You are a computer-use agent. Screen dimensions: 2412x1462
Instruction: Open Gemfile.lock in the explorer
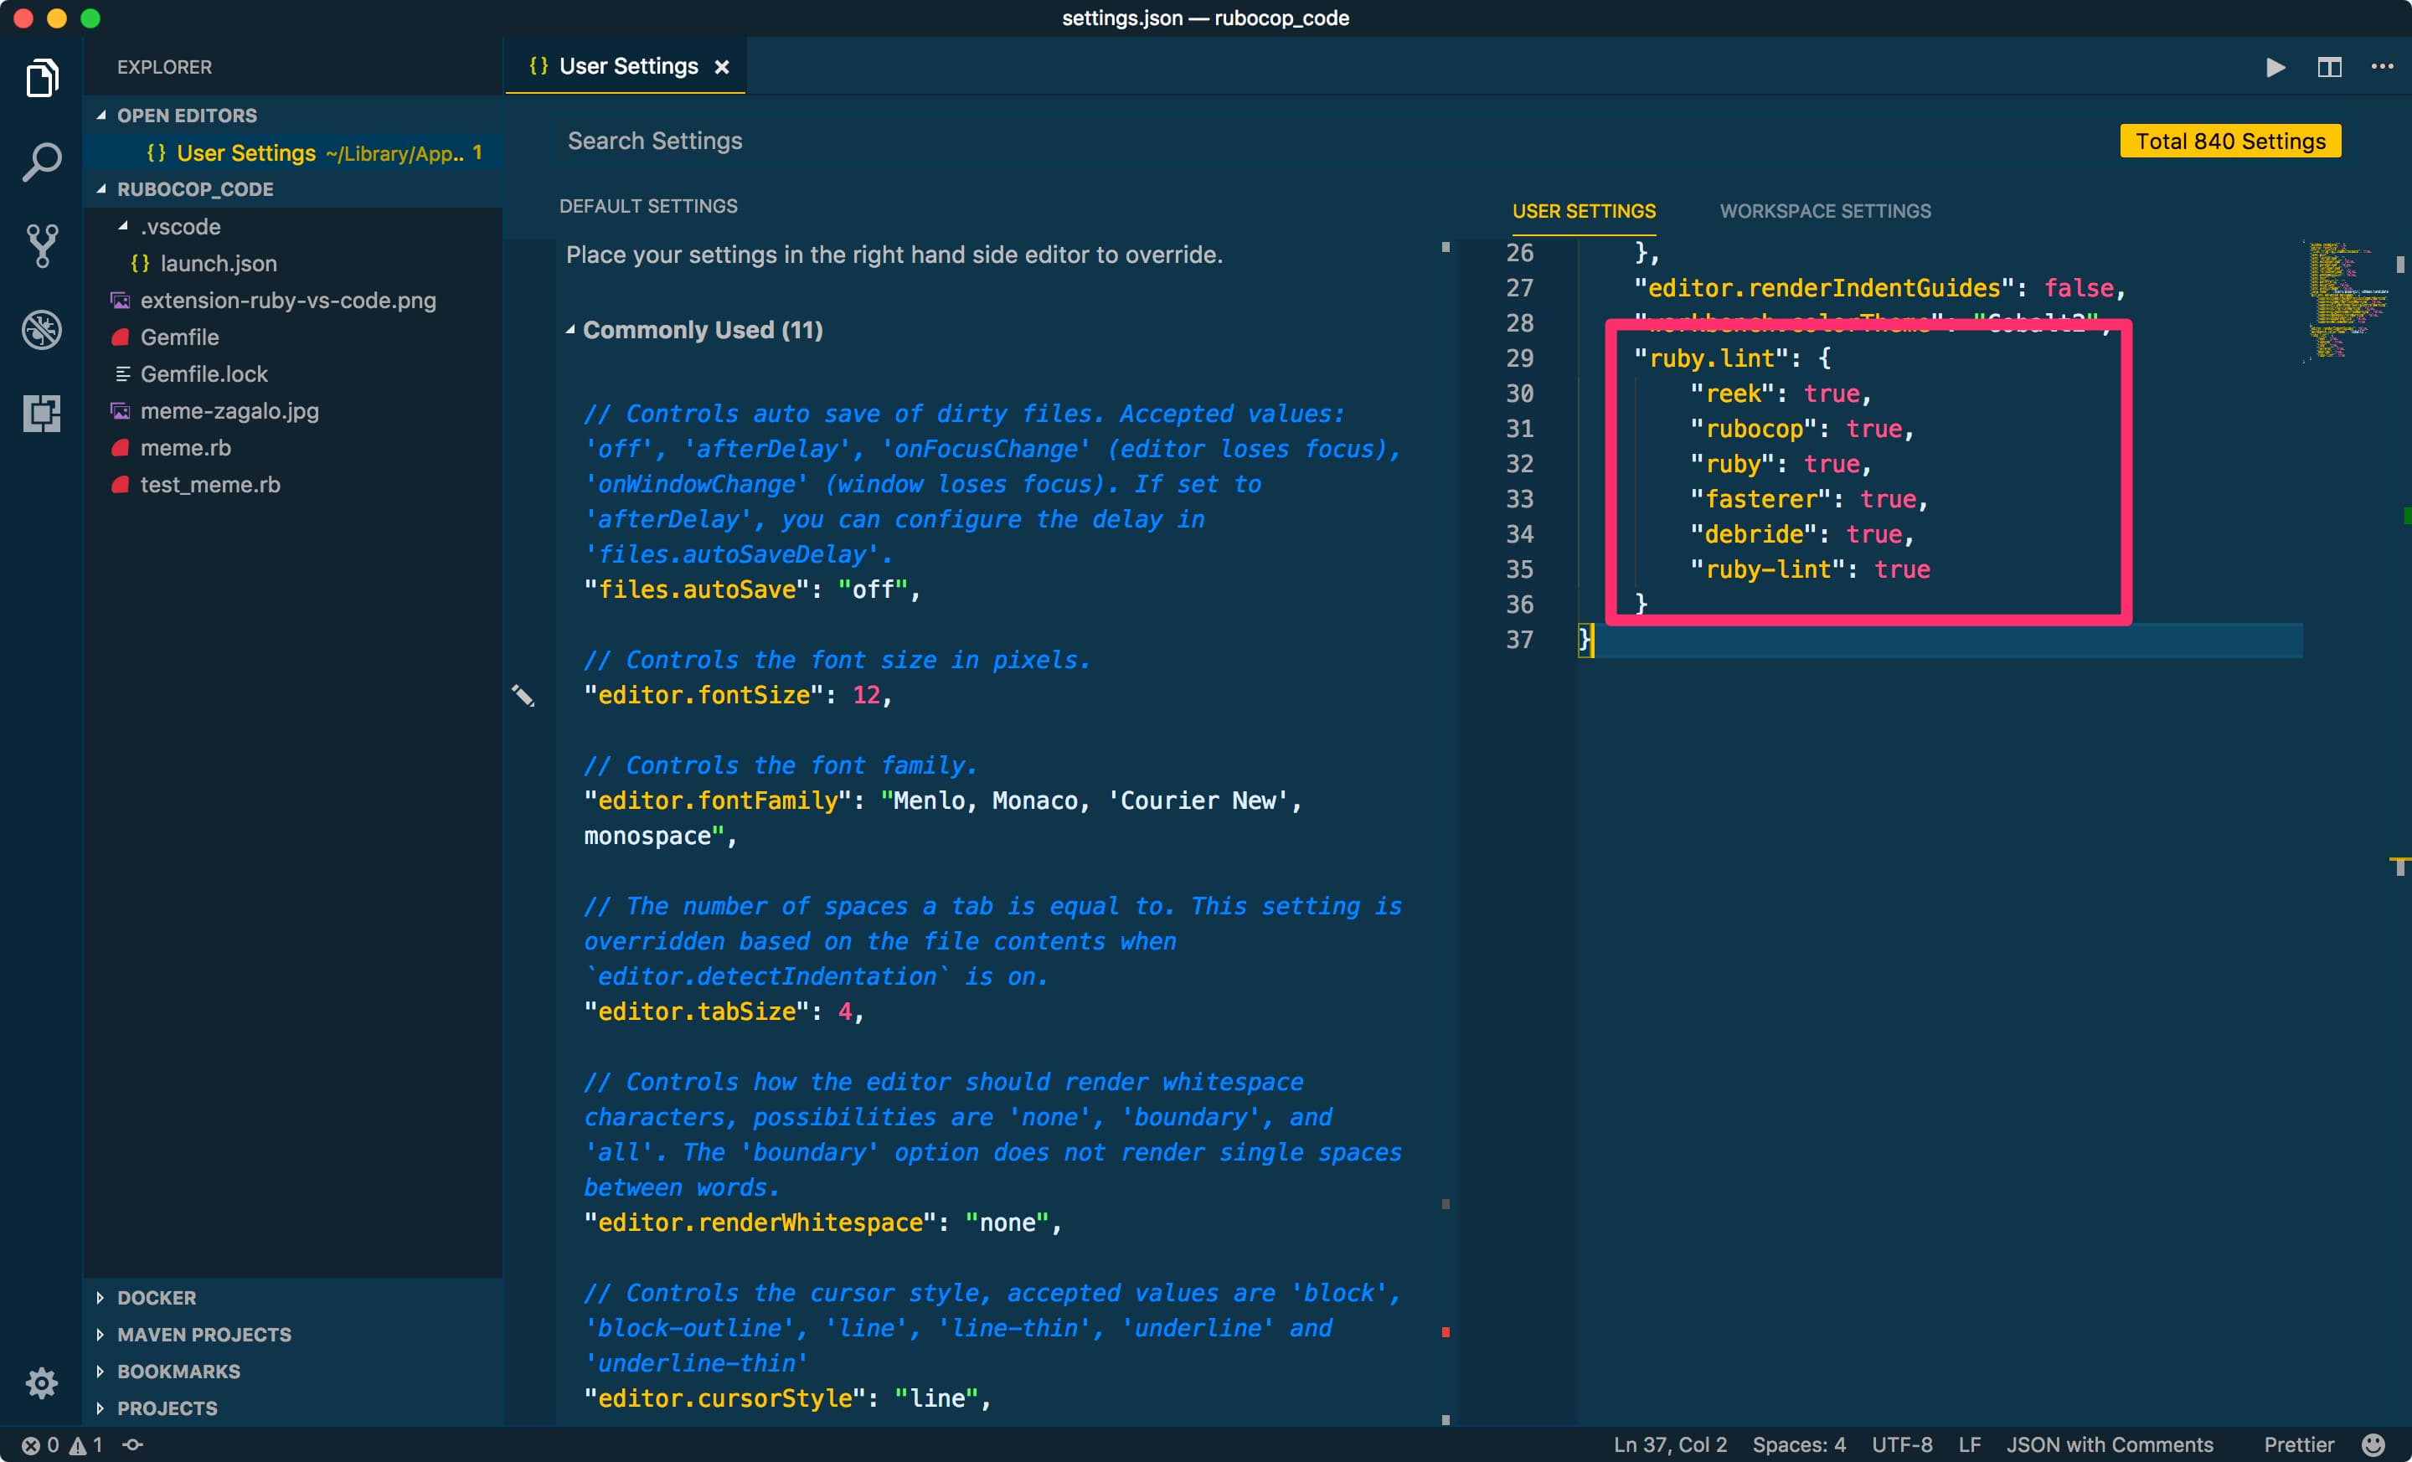point(204,373)
